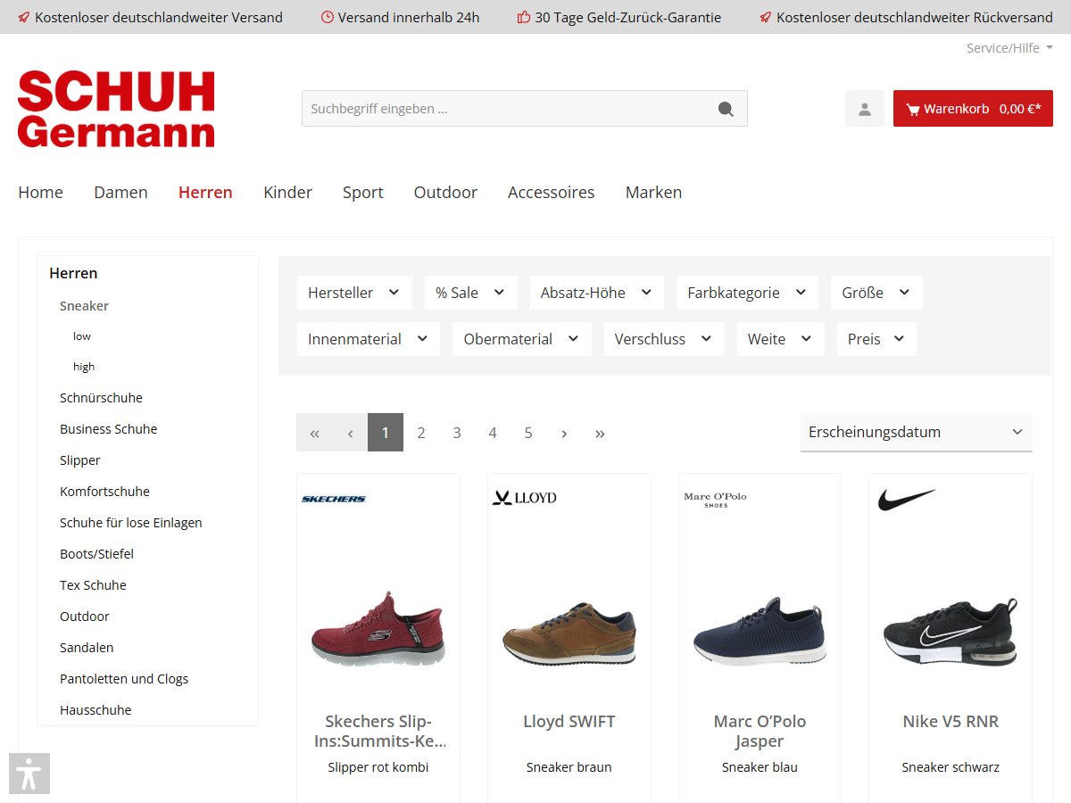Go to page 2
The height and width of the screenshot is (803, 1071).
tap(421, 433)
